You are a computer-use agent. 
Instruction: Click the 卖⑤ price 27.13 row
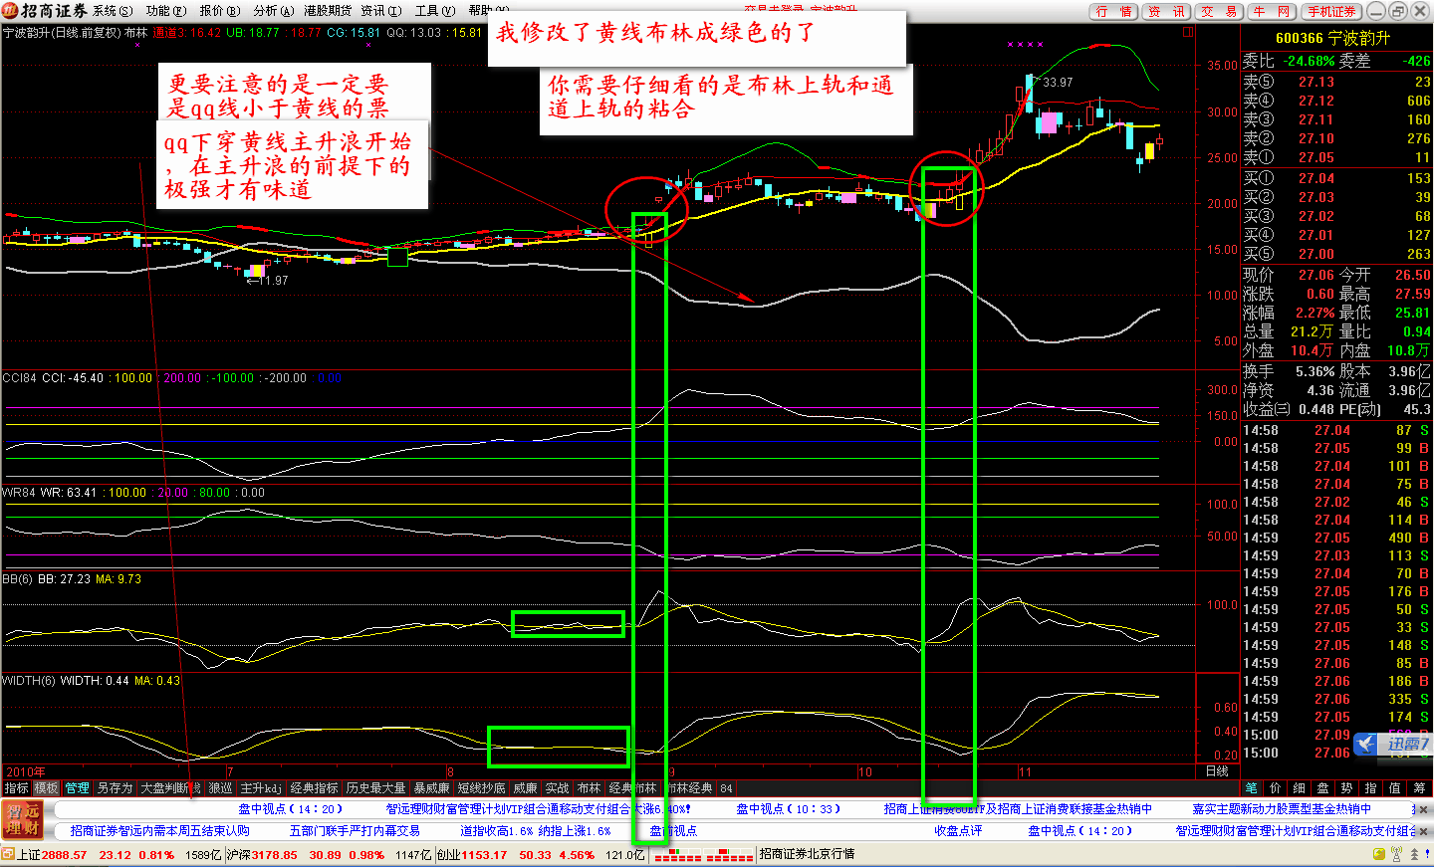[1336, 82]
